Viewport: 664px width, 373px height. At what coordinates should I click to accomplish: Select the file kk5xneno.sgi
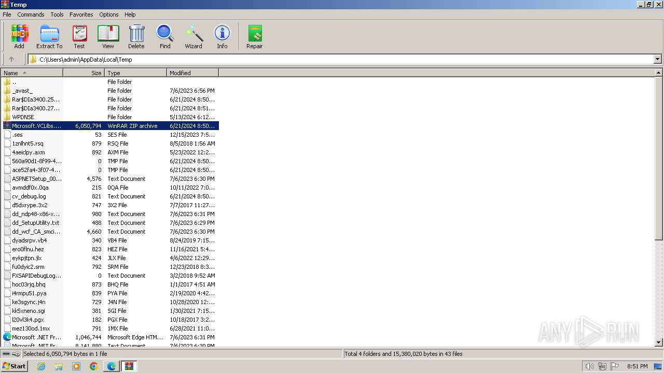coord(29,311)
